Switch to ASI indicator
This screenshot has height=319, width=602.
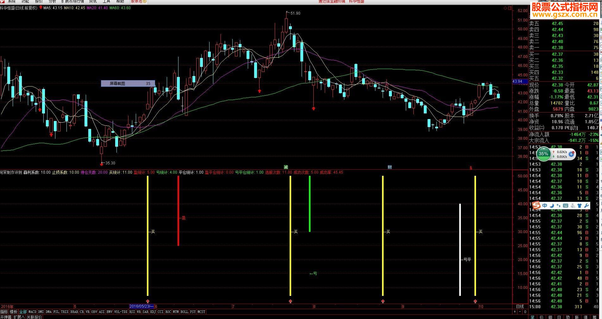[102, 312]
